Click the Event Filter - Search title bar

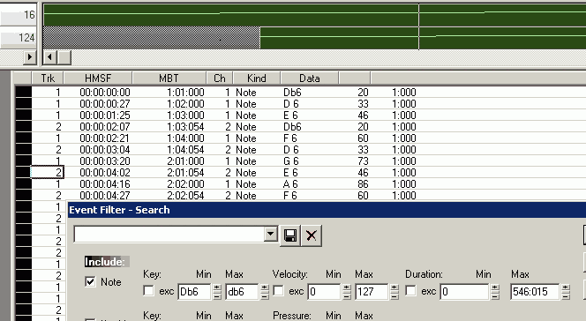click(327, 210)
